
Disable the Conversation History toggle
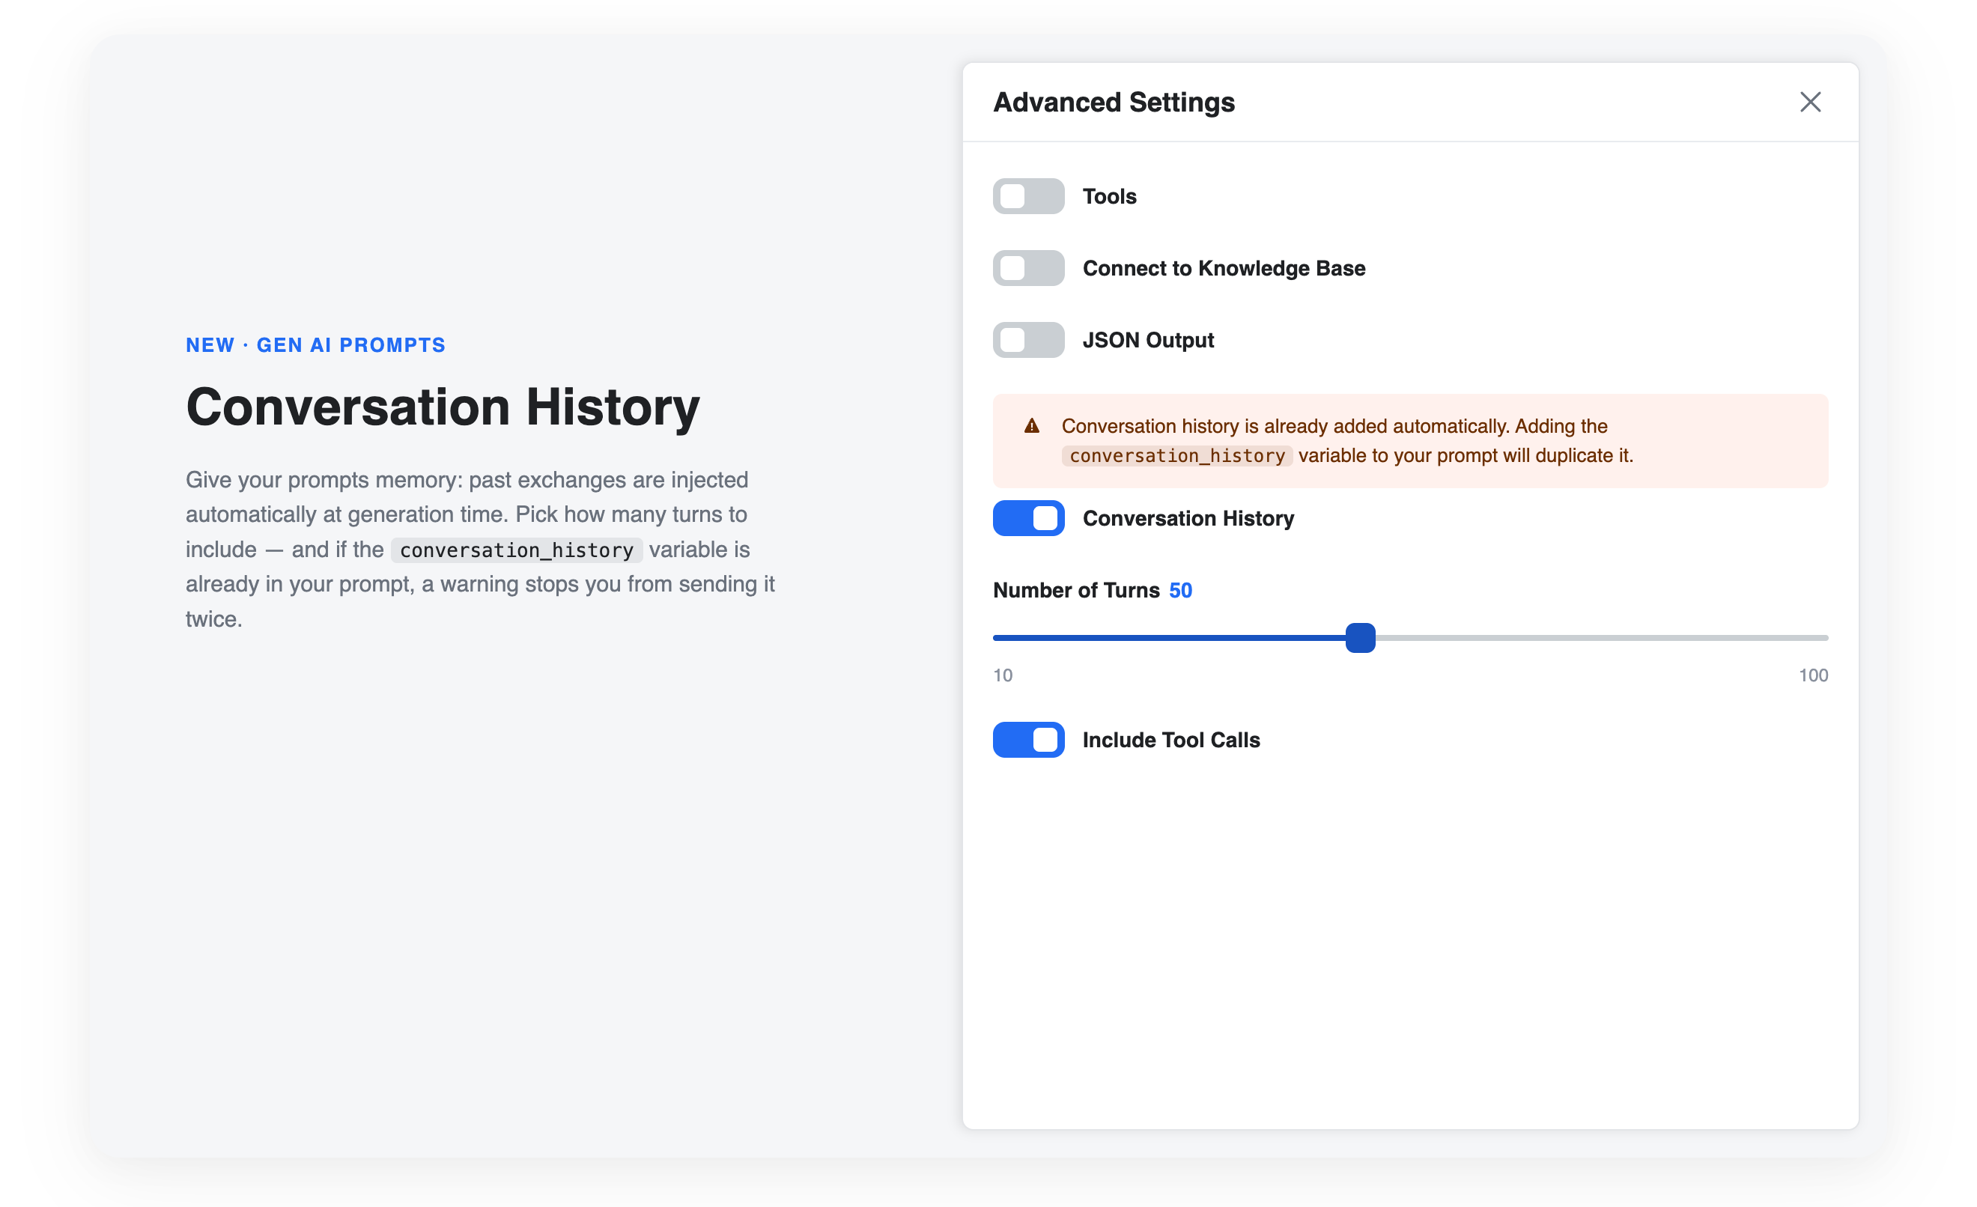[x=1027, y=518]
